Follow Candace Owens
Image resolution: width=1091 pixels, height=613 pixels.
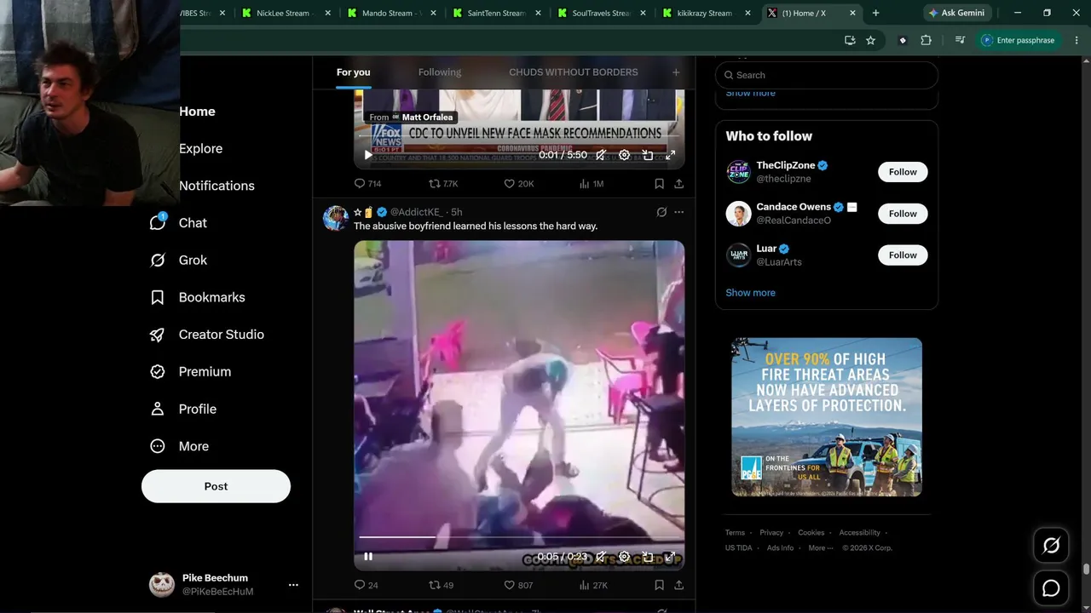tap(903, 214)
